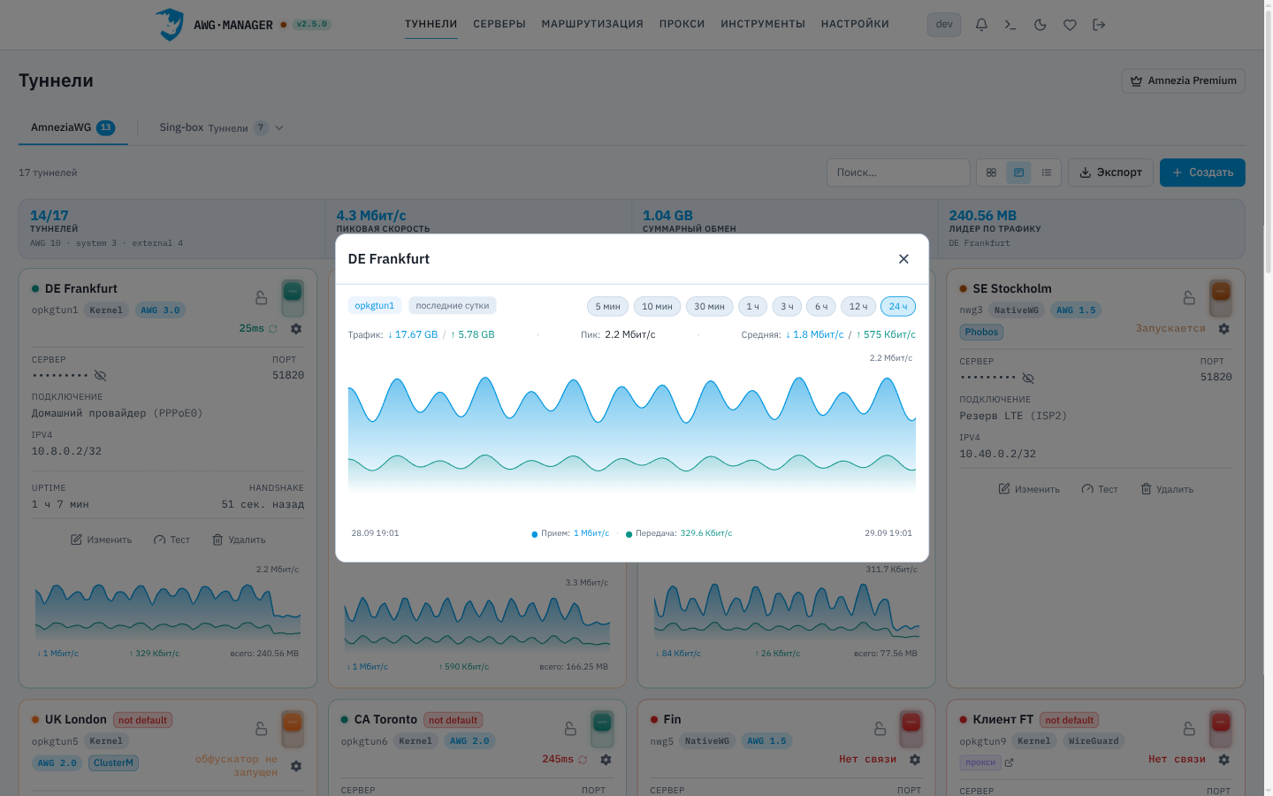Select the compact list view icon
The image size is (1273, 796).
(x=1047, y=172)
